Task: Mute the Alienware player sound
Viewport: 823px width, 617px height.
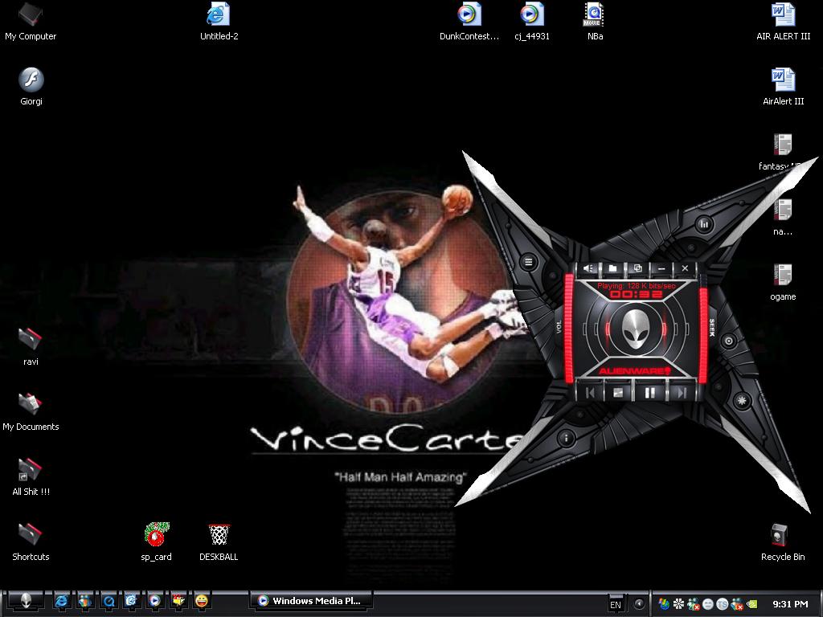Action: [x=588, y=268]
